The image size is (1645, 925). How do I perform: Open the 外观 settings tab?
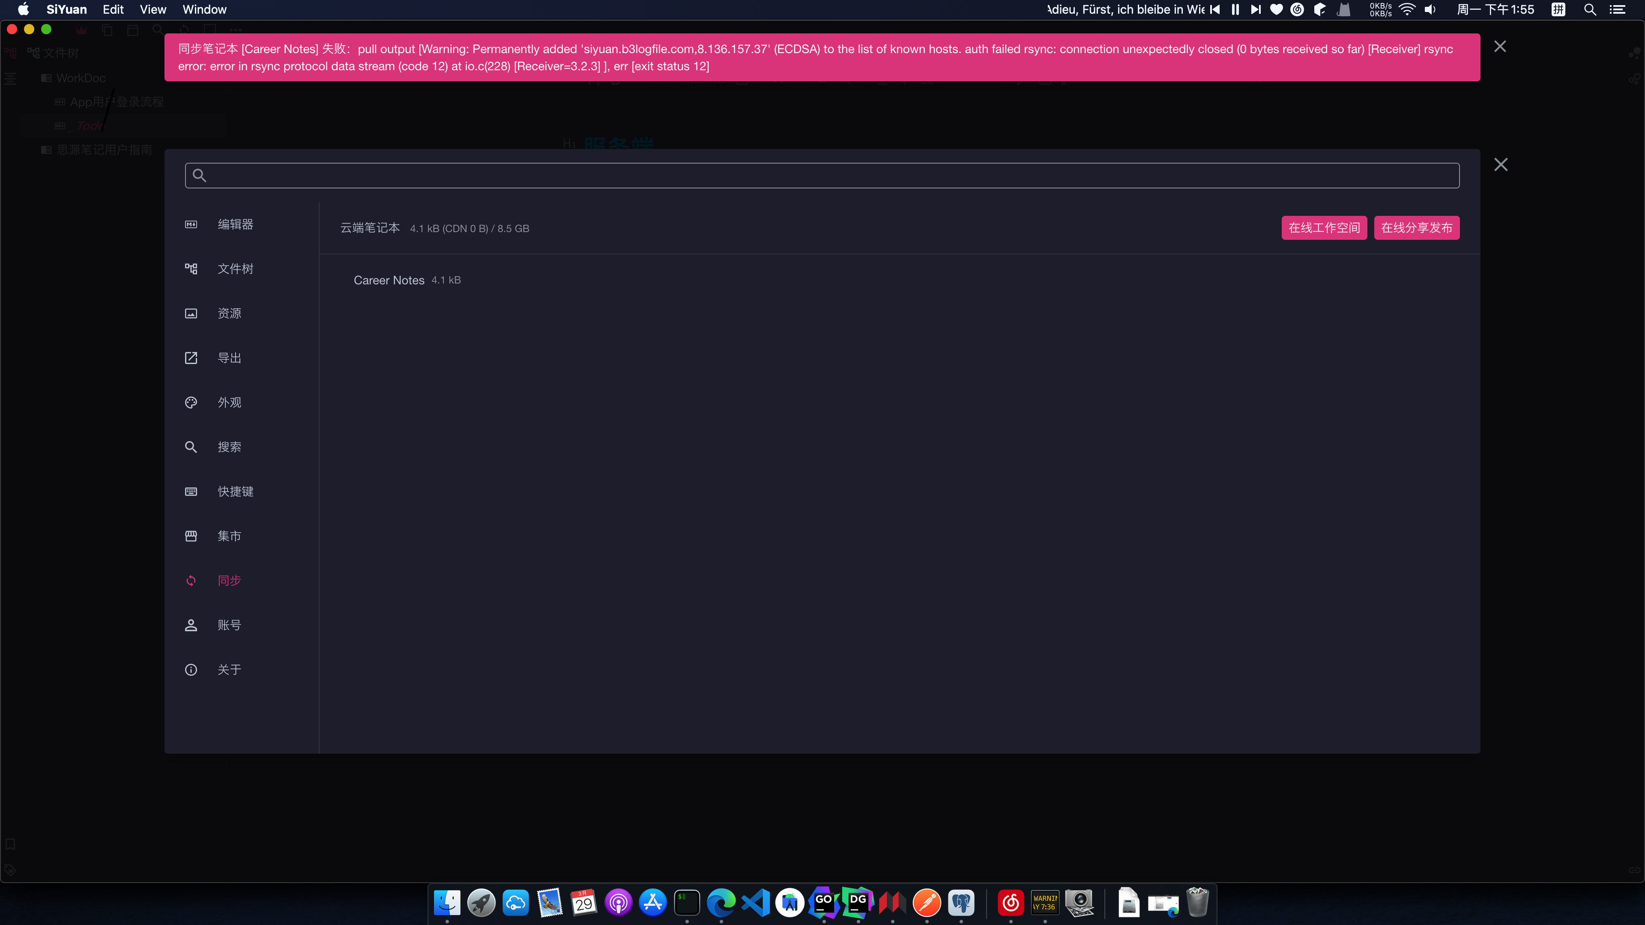241,402
